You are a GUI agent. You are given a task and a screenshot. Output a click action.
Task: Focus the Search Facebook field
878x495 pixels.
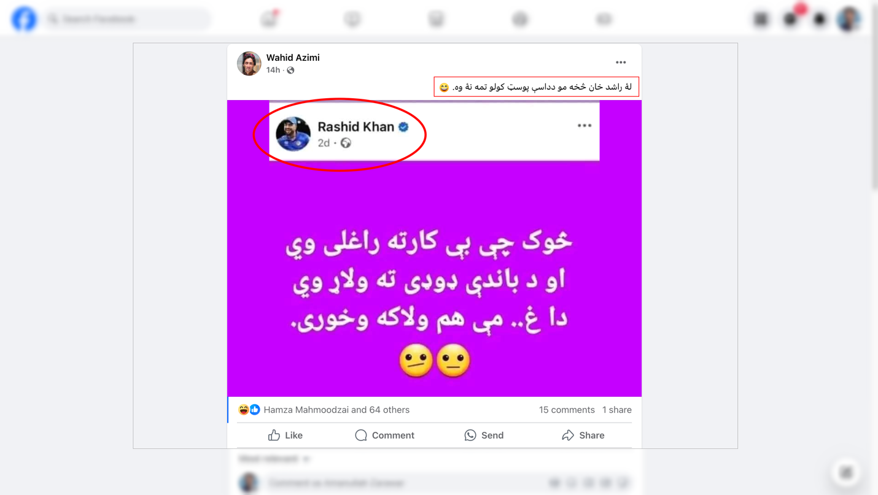[x=127, y=19]
